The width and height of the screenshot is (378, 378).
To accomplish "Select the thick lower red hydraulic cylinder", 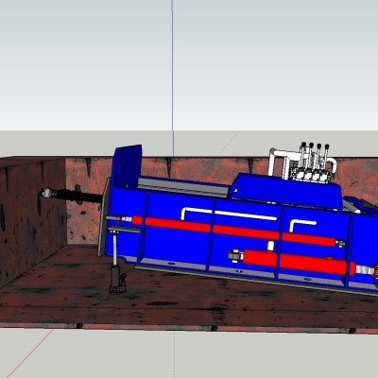I will tap(299, 262).
